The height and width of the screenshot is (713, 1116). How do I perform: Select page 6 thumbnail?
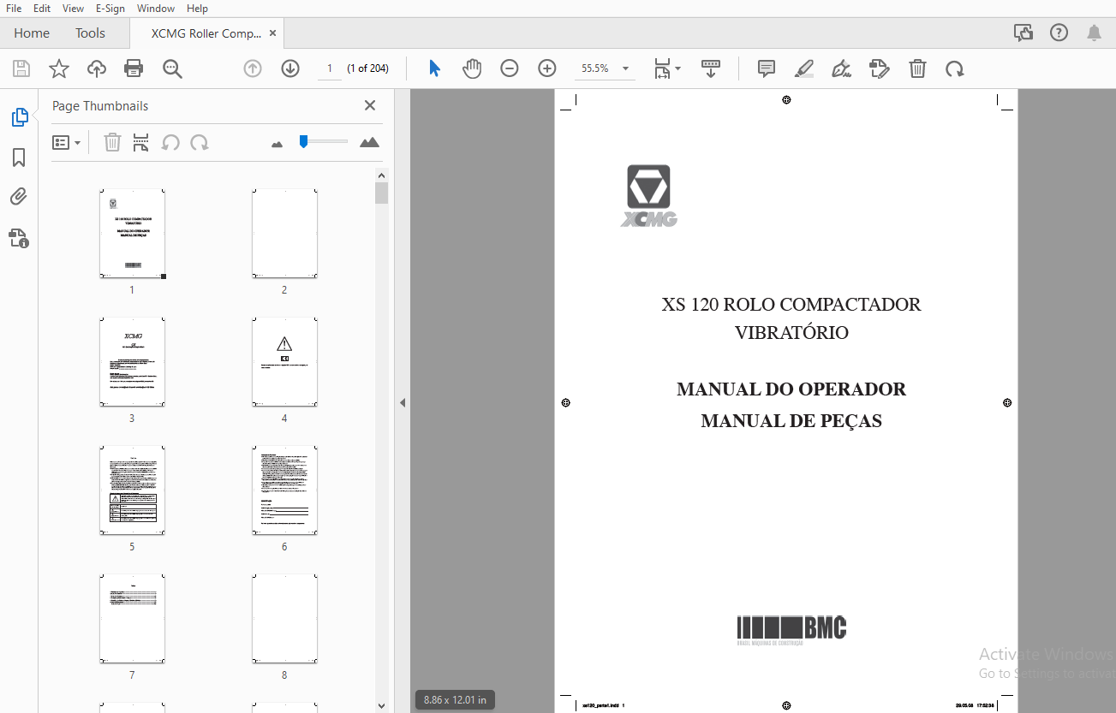[284, 490]
